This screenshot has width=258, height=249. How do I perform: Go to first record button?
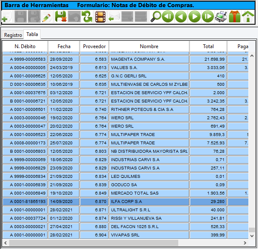[x=168, y=17]
